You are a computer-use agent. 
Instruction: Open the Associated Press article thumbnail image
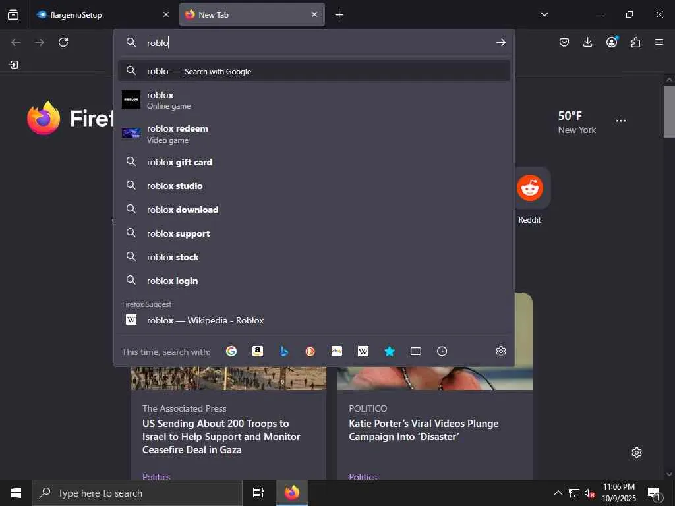(229, 378)
